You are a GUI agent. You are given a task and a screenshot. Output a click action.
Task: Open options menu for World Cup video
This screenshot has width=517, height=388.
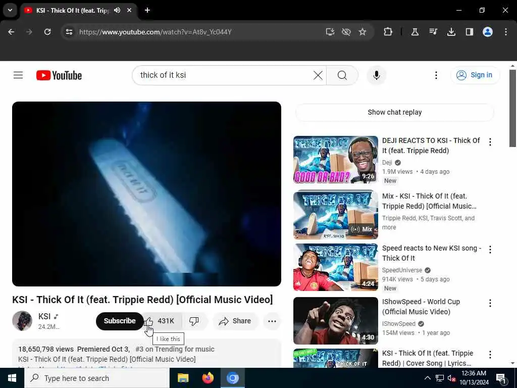point(490,303)
